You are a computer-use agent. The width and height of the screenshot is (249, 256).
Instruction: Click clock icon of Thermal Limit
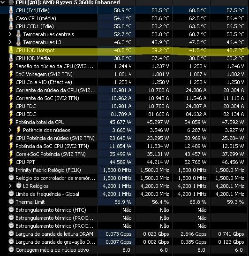(11, 202)
